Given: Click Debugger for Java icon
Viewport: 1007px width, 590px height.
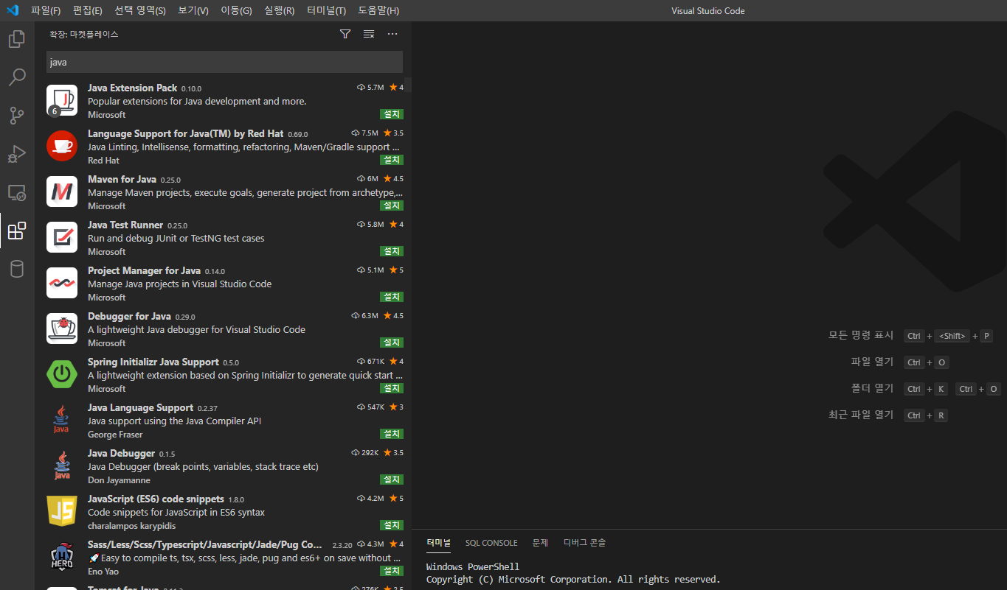Looking at the screenshot, I should [x=62, y=329].
